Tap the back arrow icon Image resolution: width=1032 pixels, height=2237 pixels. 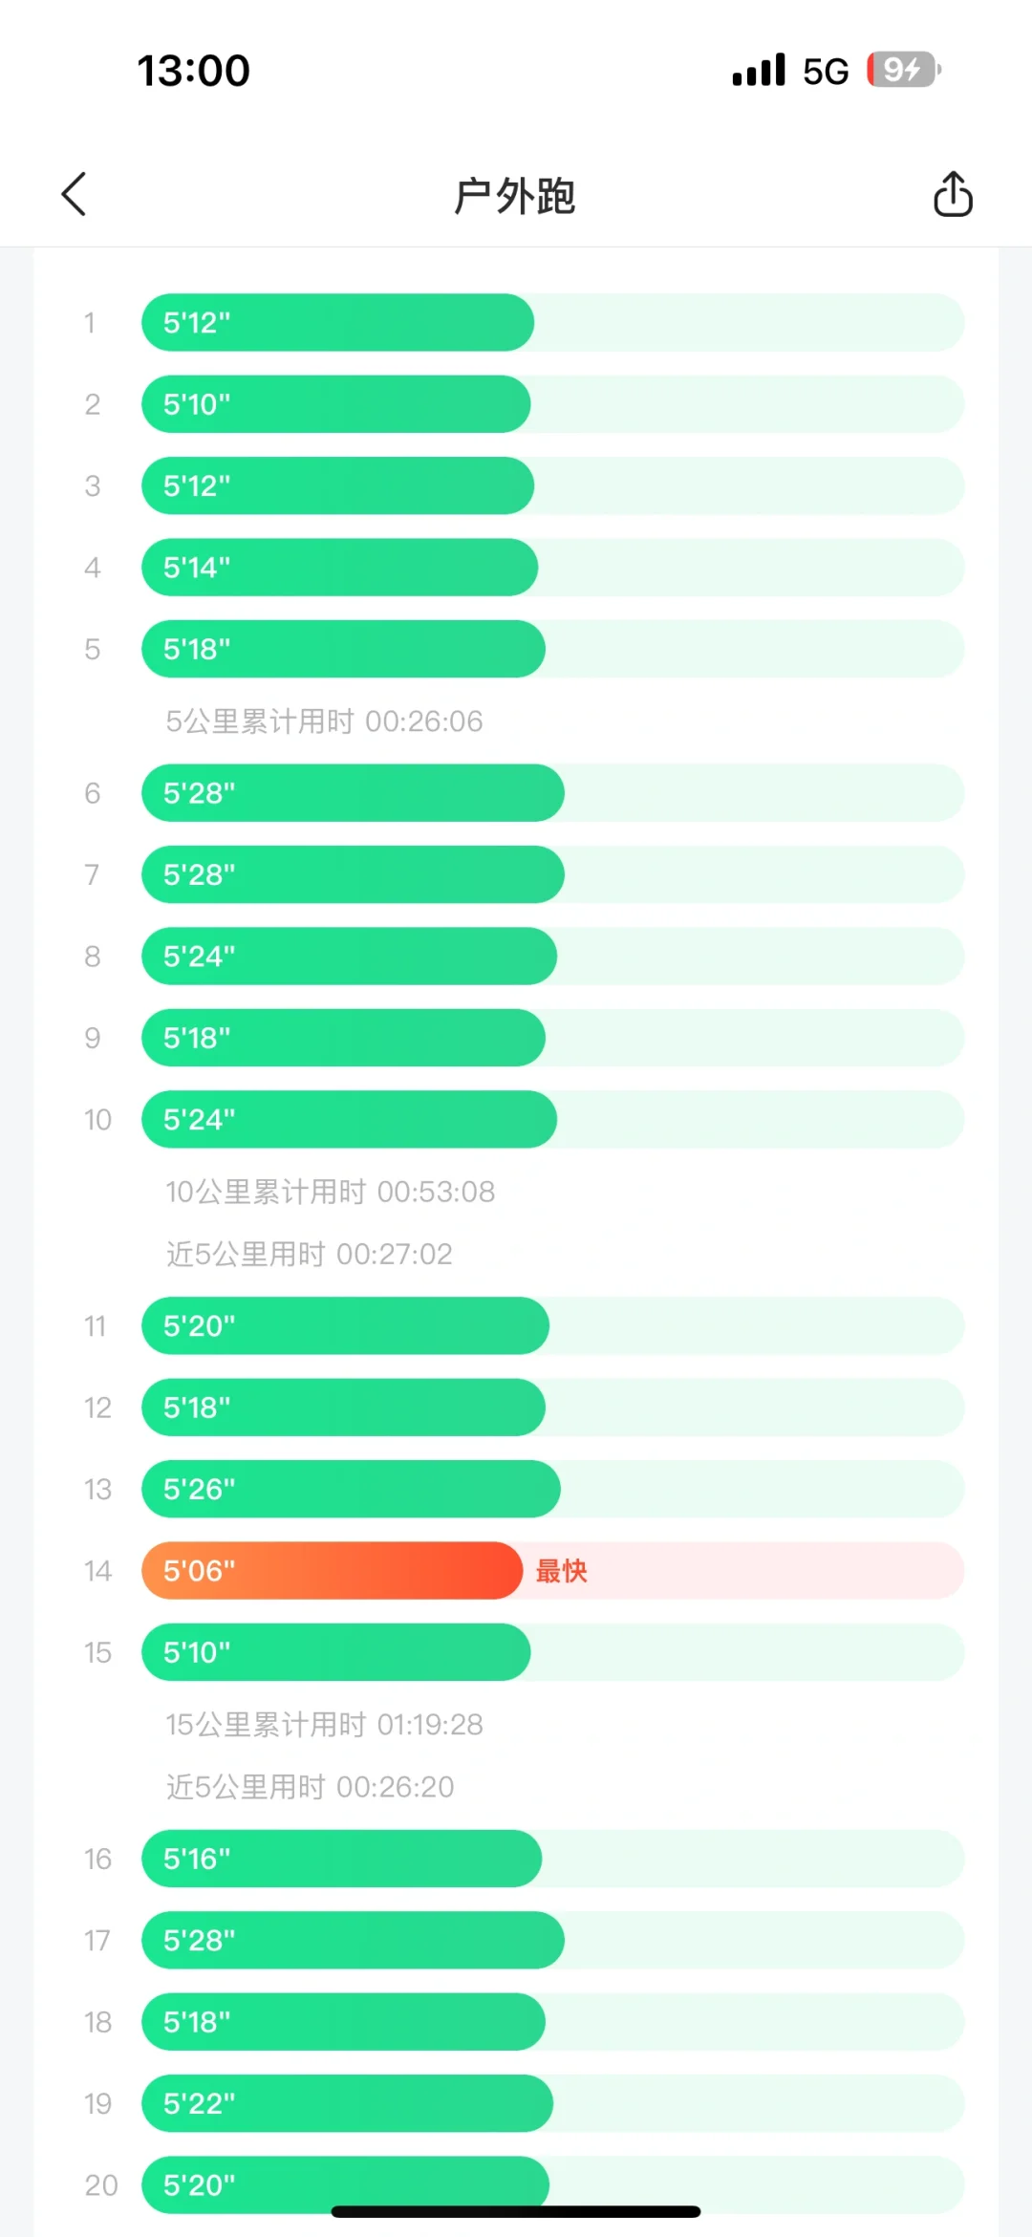point(75,195)
